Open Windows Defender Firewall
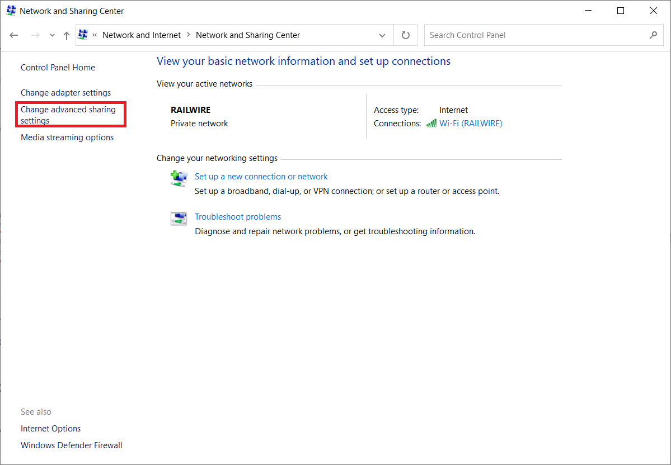671x465 pixels. click(72, 445)
